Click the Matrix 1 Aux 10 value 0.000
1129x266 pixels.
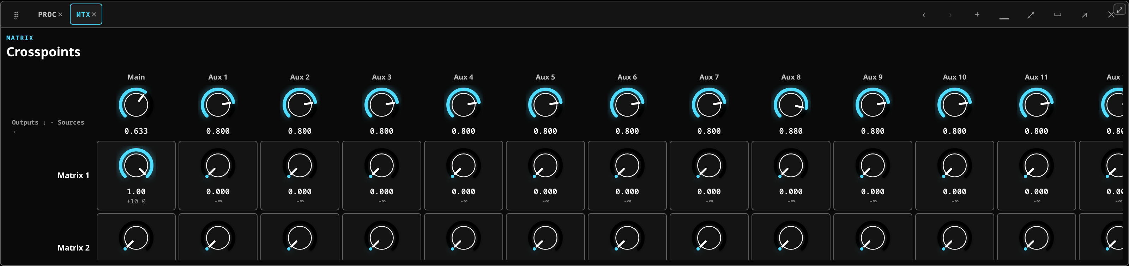(x=955, y=192)
